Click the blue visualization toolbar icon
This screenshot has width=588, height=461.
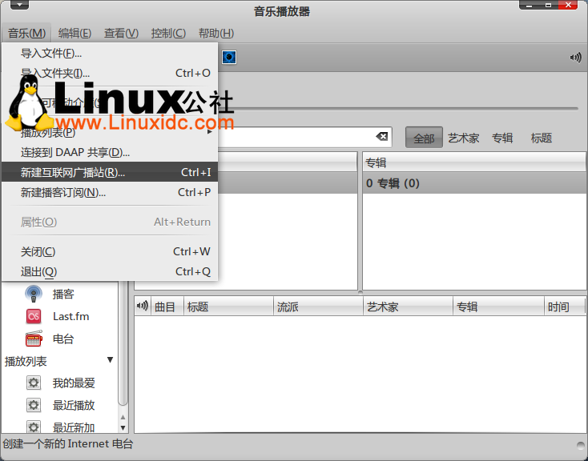(229, 58)
